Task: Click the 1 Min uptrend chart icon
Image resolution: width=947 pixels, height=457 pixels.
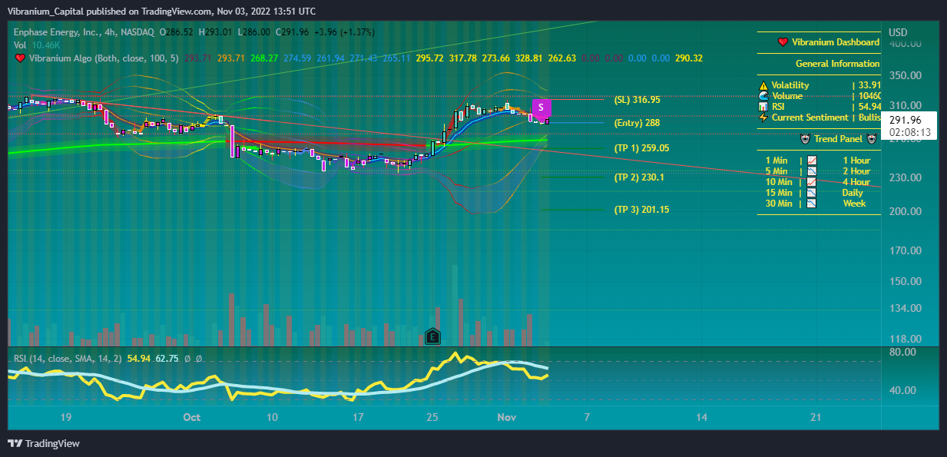Action: [x=811, y=161]
